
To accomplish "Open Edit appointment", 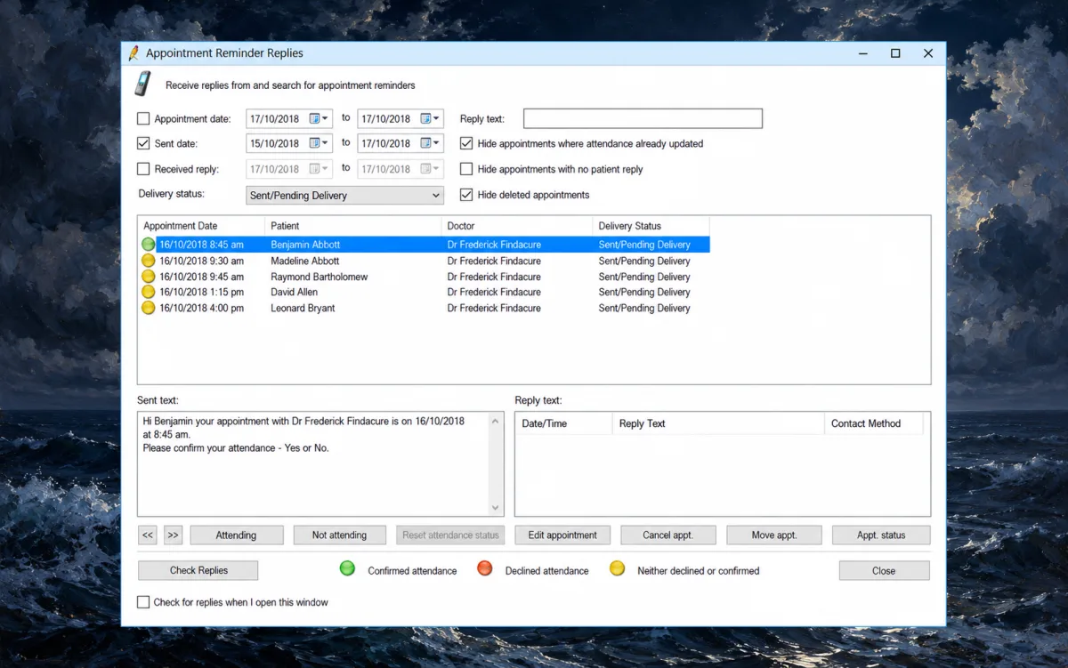I will tap(562, 535).
